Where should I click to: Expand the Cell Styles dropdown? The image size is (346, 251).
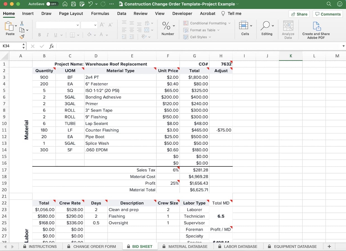click(x=197, y=37)
